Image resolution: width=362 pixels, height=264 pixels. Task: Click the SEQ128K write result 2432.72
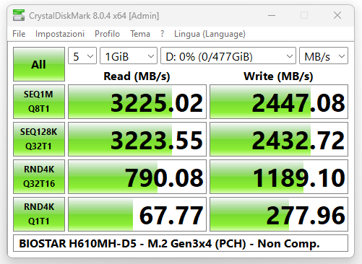(279, 139)
